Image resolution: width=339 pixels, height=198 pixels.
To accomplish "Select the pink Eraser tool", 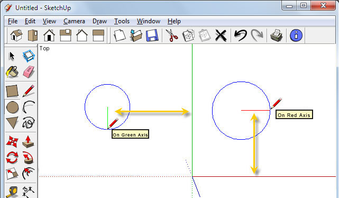I will [x=29, y=72].
